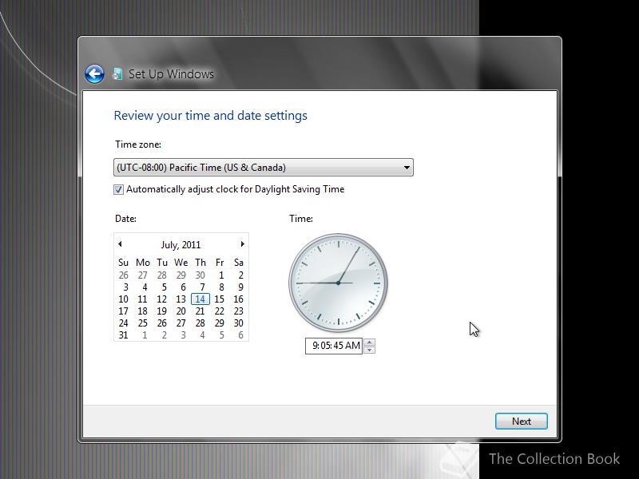Click the Next button
Viewport: 639px width, 479px height.
click(x=521, y=421)
